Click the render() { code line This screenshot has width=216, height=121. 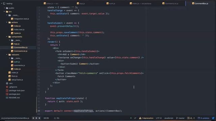point(54,42)
